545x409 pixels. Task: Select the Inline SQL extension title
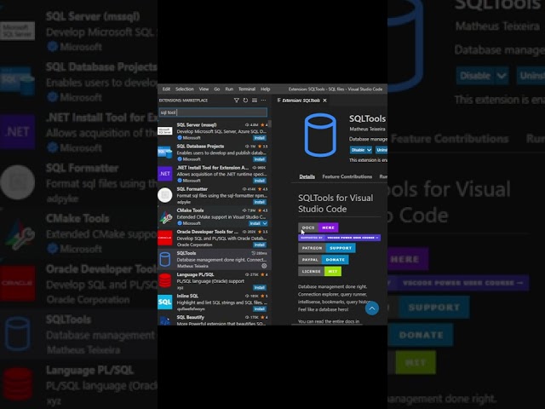pyautogui.click(x=187, y=296)
